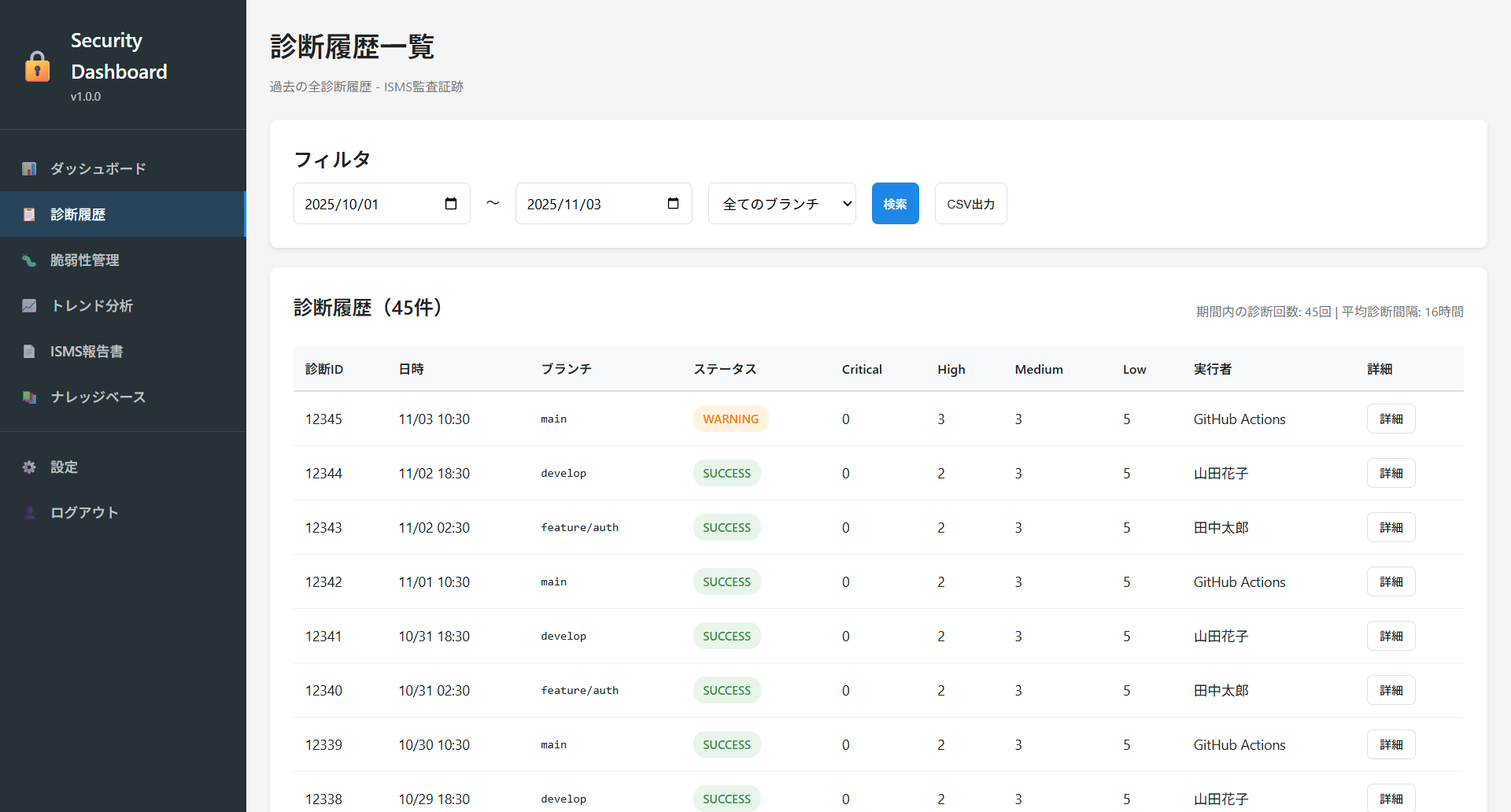Click the padlock logo icon
1511x812 pixels.
tap(37, 67)
